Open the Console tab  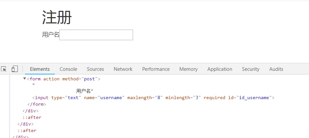[x=68, y=69]
